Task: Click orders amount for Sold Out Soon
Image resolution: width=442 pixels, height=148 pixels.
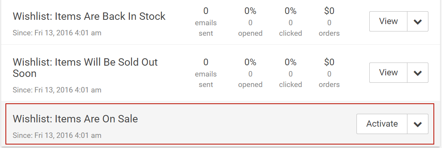Action: [x=329, y=62]
